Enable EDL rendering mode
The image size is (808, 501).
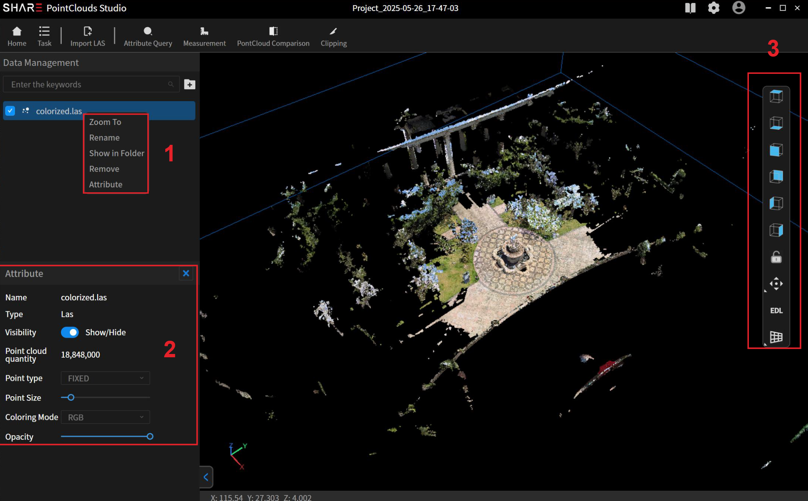(776, 310)
